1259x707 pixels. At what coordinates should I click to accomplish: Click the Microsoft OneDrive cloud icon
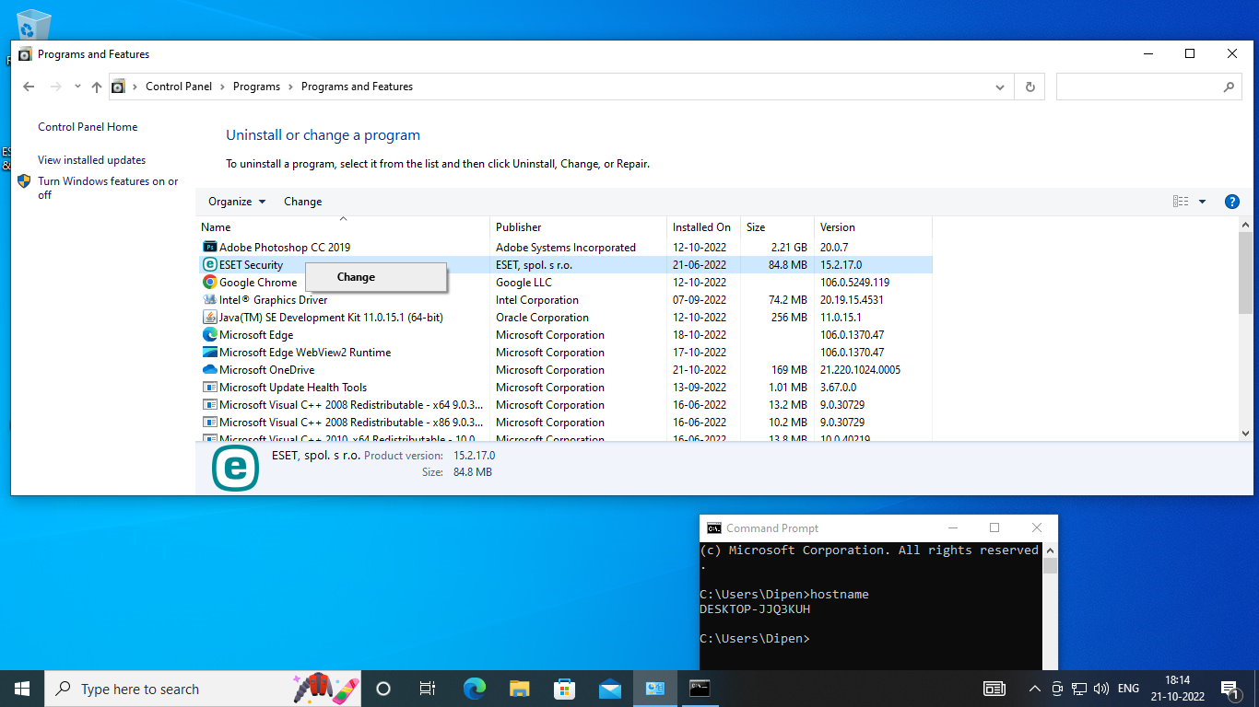tap(209, 369)
